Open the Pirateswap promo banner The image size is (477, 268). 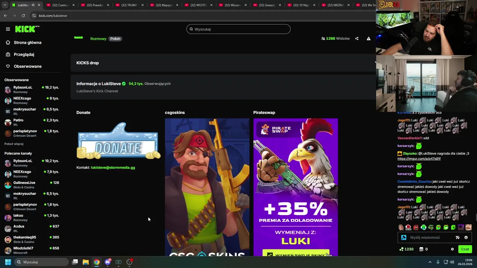[296, 187]
